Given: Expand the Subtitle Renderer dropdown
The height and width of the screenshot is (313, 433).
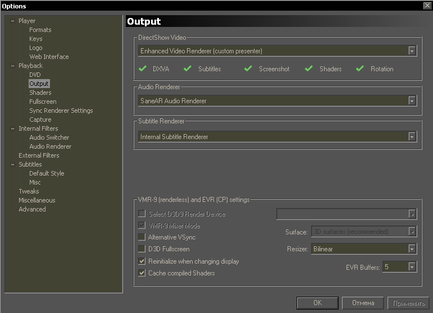Looking at the screenshot, I should (x=412, y=137).
